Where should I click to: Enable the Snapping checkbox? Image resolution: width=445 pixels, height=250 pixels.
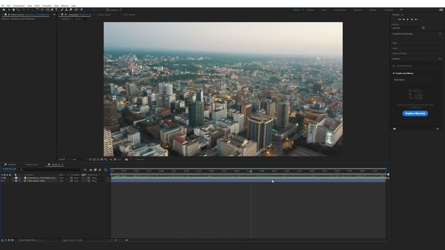pos(107,10)
